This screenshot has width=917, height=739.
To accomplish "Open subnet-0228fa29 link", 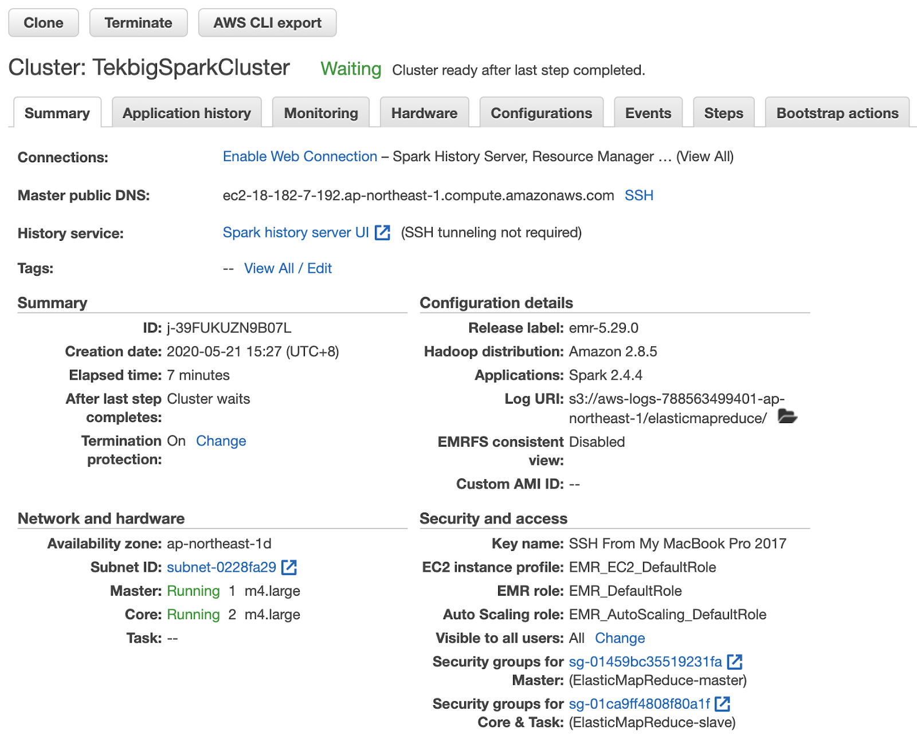I will (x=222, y=567).
